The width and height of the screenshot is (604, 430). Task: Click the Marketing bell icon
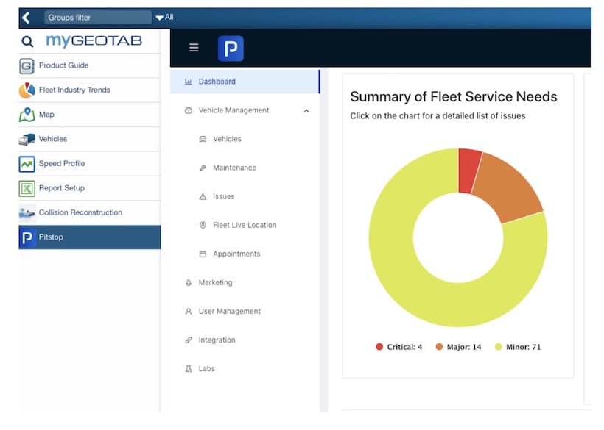point(189,282)
